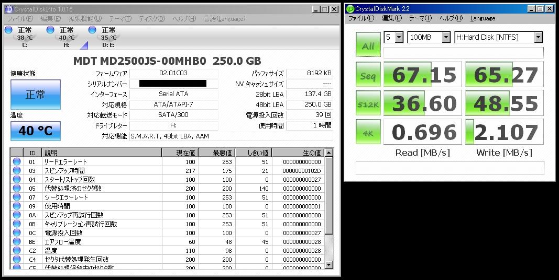Click status orb for シークエラーレート row
The image size is (559, 280).
[17, 197]
